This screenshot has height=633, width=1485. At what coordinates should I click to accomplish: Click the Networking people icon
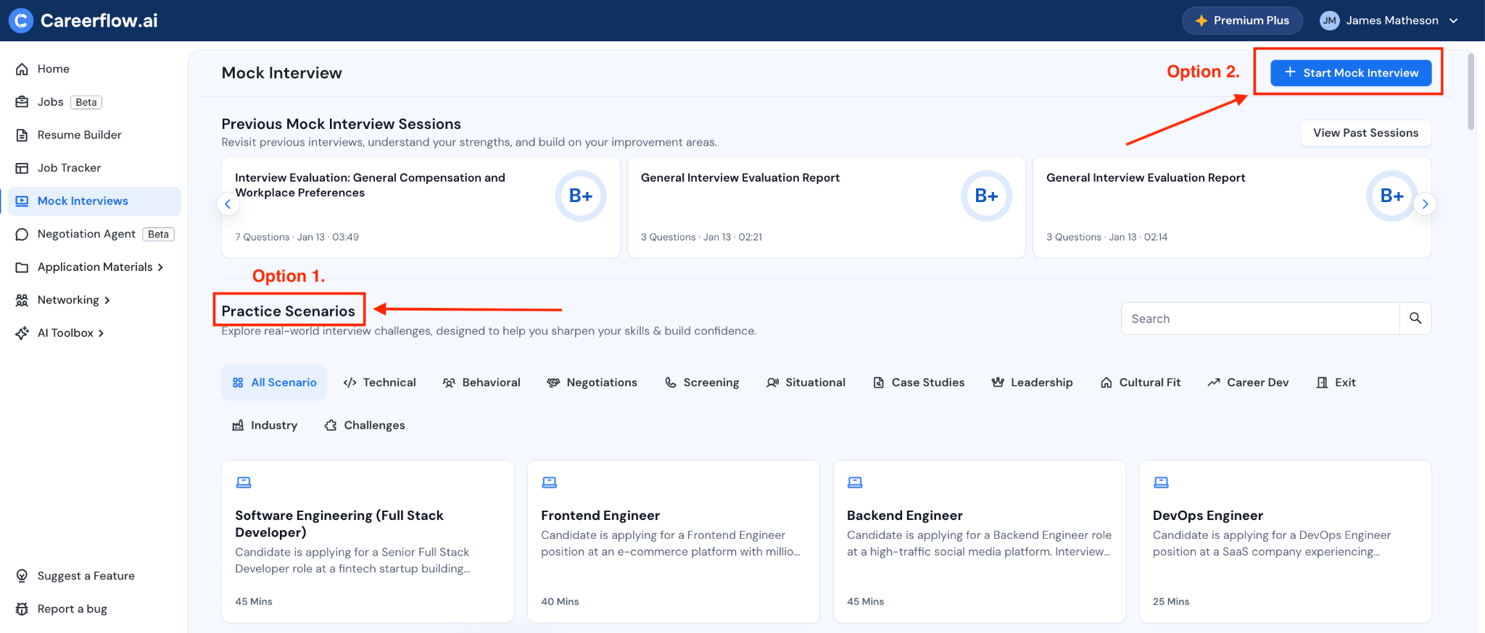22,300
